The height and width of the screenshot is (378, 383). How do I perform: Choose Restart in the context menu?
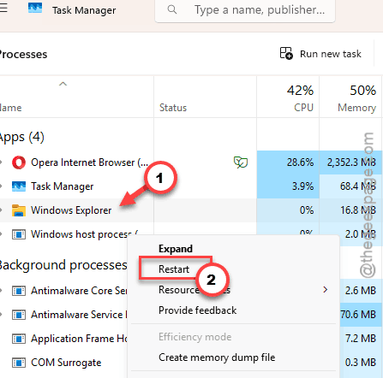(174, 269)
